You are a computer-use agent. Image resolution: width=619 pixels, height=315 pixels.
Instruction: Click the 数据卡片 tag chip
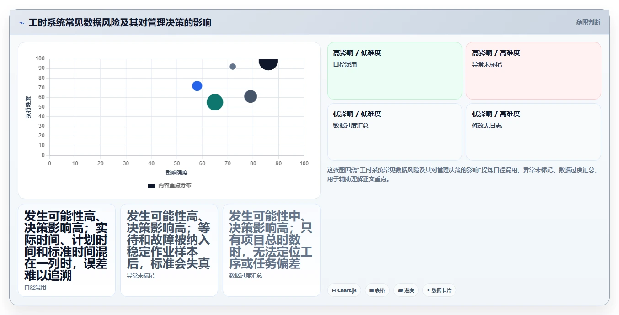point(439,290)
